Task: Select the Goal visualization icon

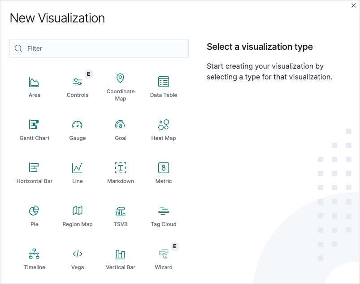Action: coord(120,125)
